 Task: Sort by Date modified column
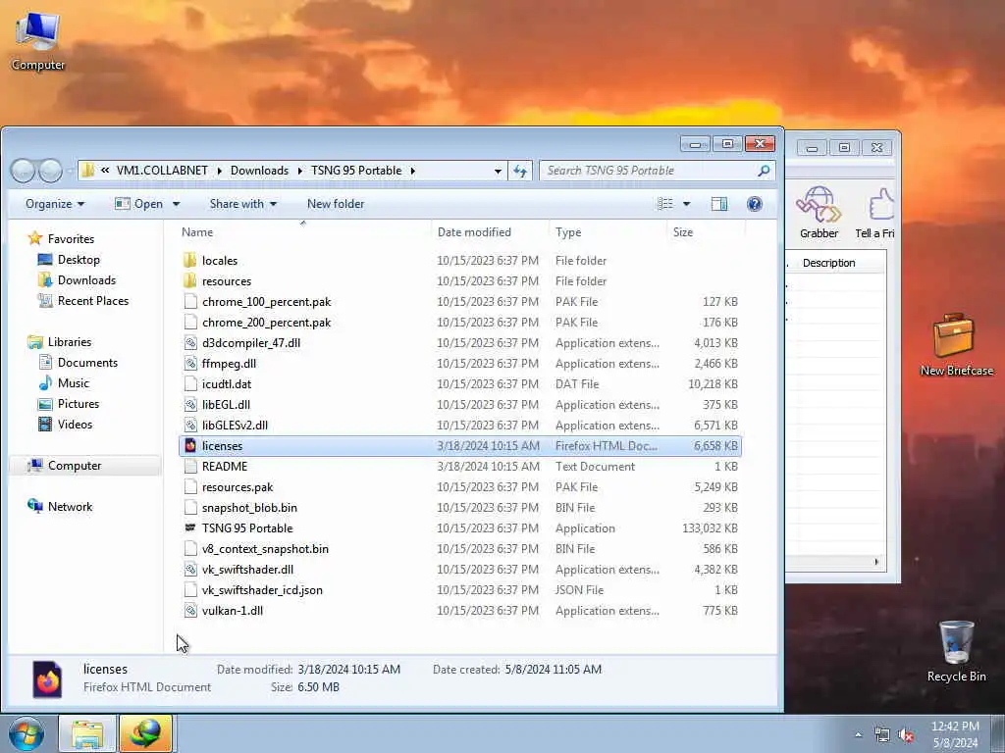click(489, 232)
